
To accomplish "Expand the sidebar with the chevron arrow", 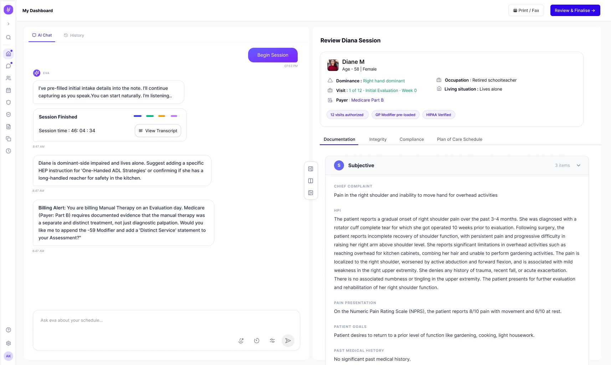I will [x=9, y=24].
